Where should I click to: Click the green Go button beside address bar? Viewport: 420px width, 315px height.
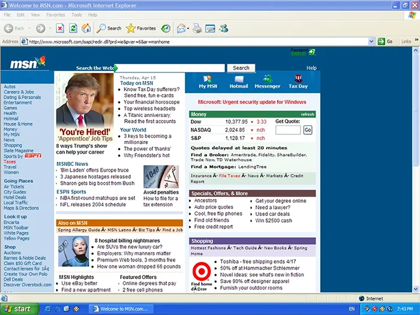click(x=385, y=41)
